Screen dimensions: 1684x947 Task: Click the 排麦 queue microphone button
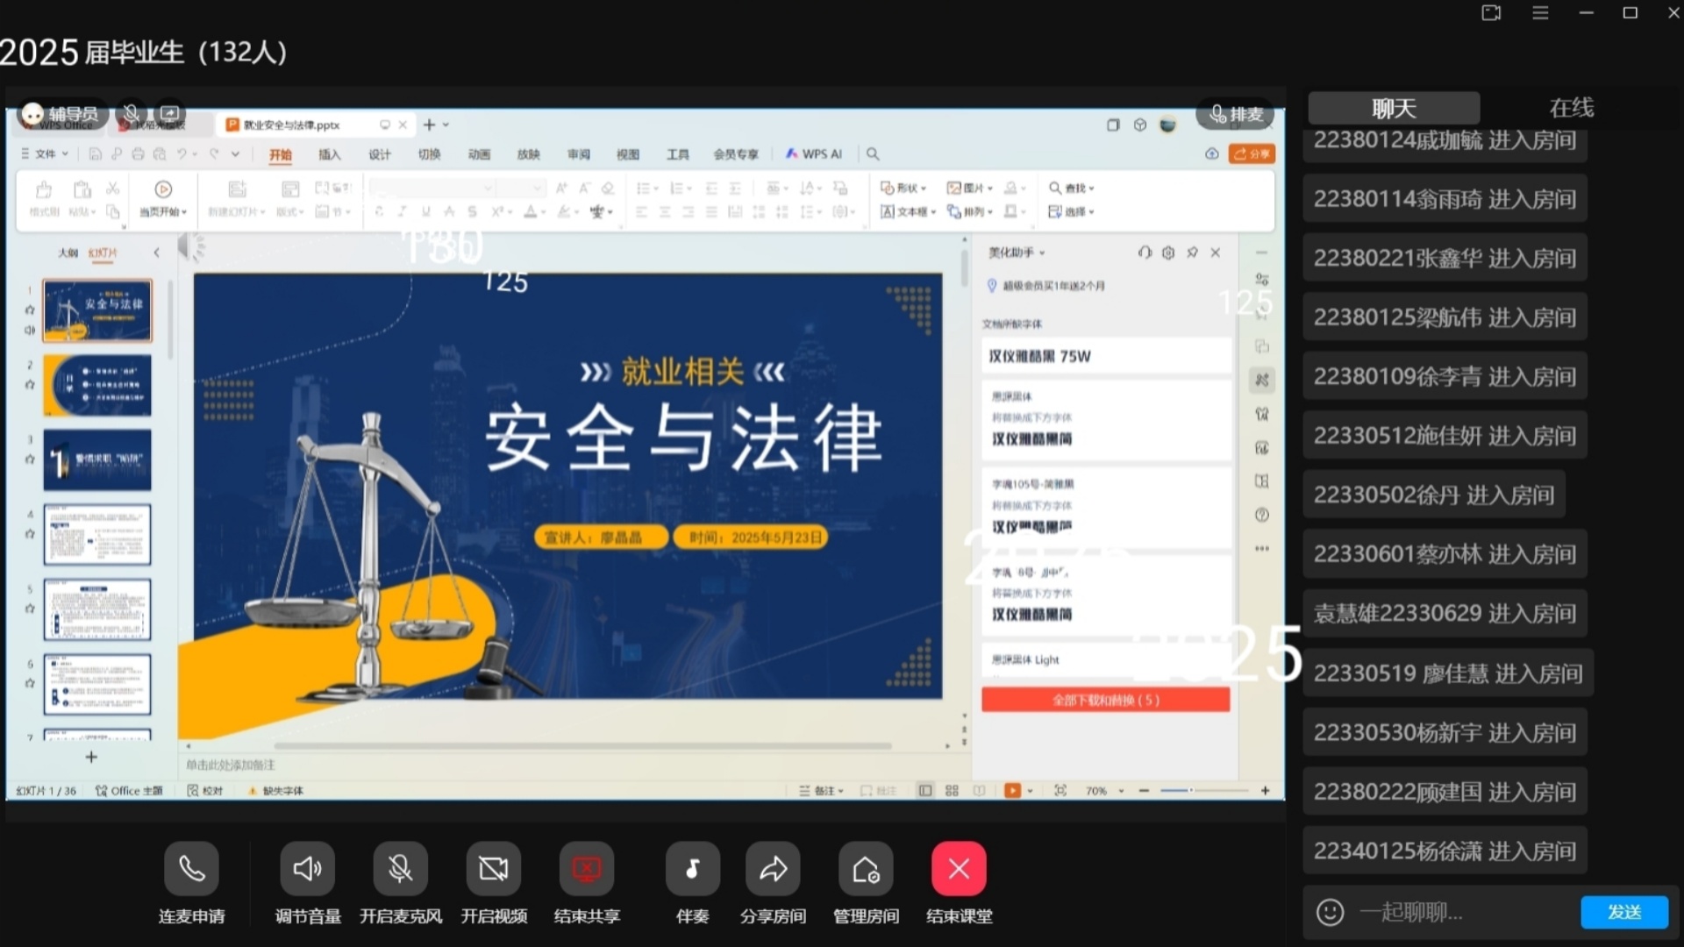(1236, 114)
